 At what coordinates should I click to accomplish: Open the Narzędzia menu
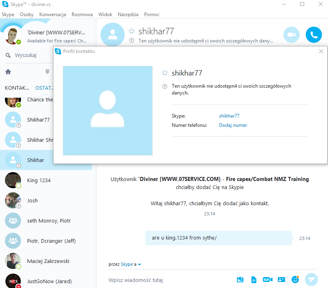tap(128, 15)
